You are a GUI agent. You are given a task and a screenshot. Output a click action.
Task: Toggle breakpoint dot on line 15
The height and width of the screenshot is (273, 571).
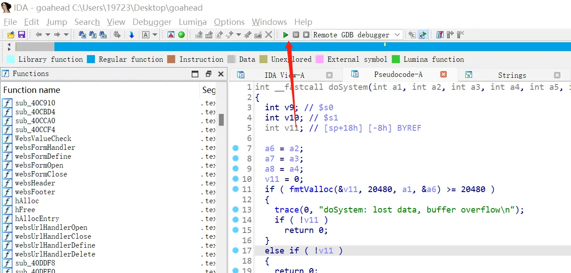coord(235,230)
